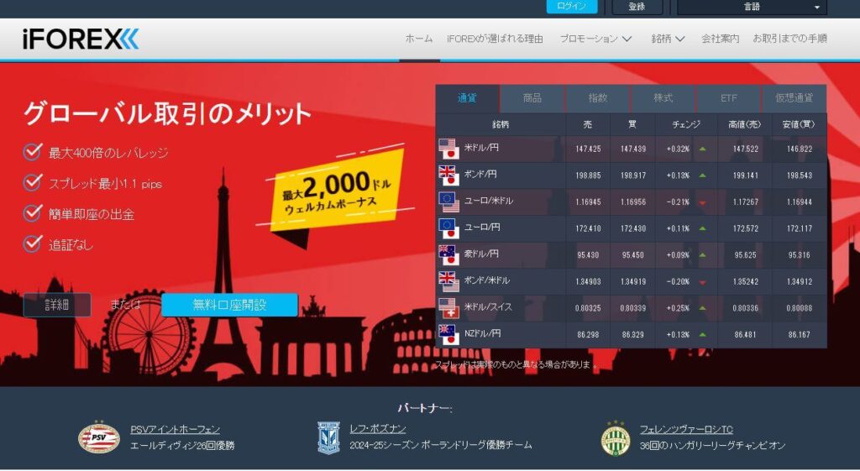Image resolution: width=860 pixels, height=471 pixels.
Task: Open 会社案内 page
Action: 720,39
